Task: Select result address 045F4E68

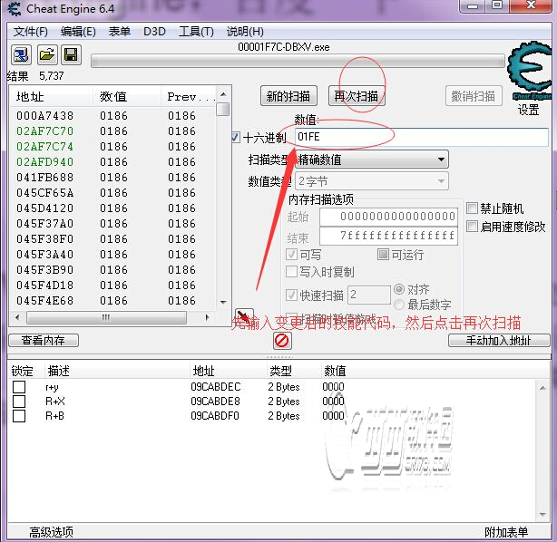Action: (44, 301)
